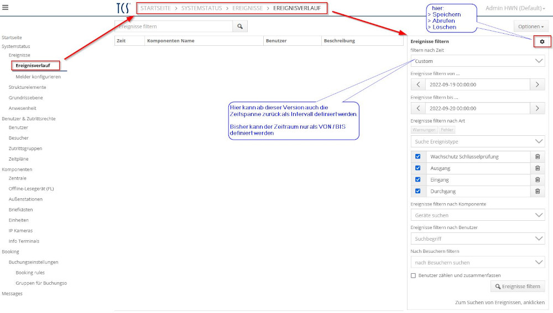This screenshot has width=553, height=313.
Task: Enable 'Benutzer zählen und zusammenfassen'
Action: point(414,275)
